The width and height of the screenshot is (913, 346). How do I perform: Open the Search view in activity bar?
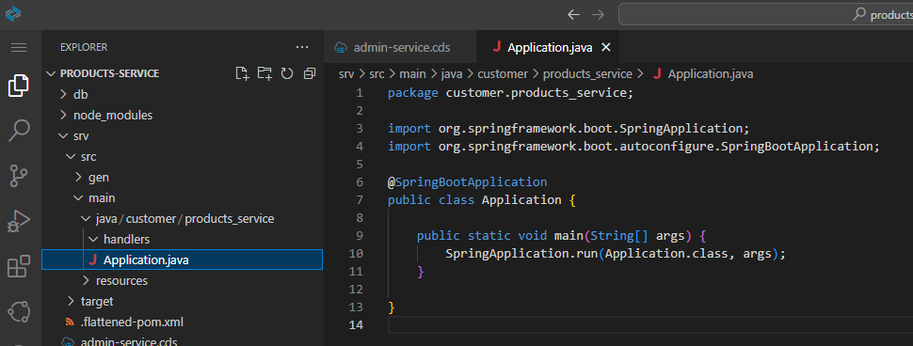click(19, 131)
